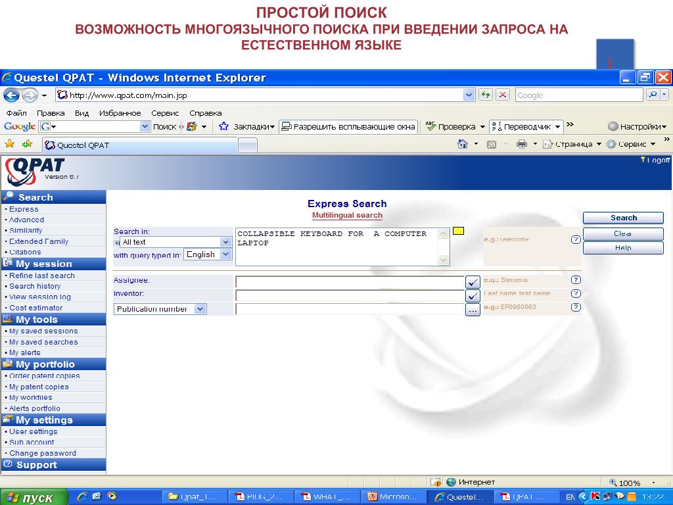This screenshot has height=505, width=673.
Task: Click the Google logo on the toolbar
Action: pyautogui.click(x=20, y=126)
